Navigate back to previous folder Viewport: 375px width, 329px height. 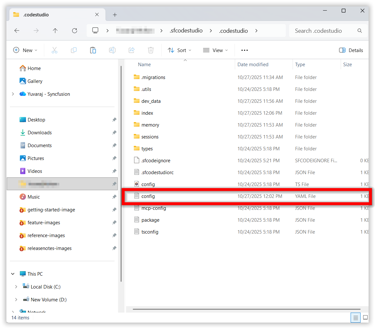[x=17, y=31]
